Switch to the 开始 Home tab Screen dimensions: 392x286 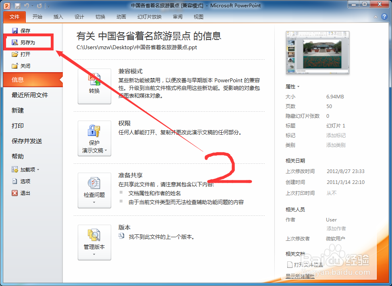pos(37,17)
